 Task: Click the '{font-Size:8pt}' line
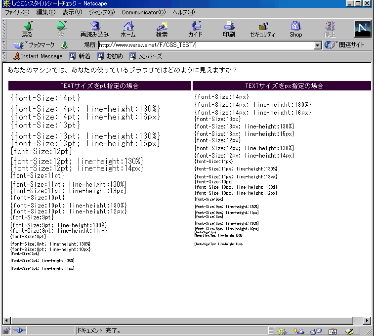click(28, 237)
